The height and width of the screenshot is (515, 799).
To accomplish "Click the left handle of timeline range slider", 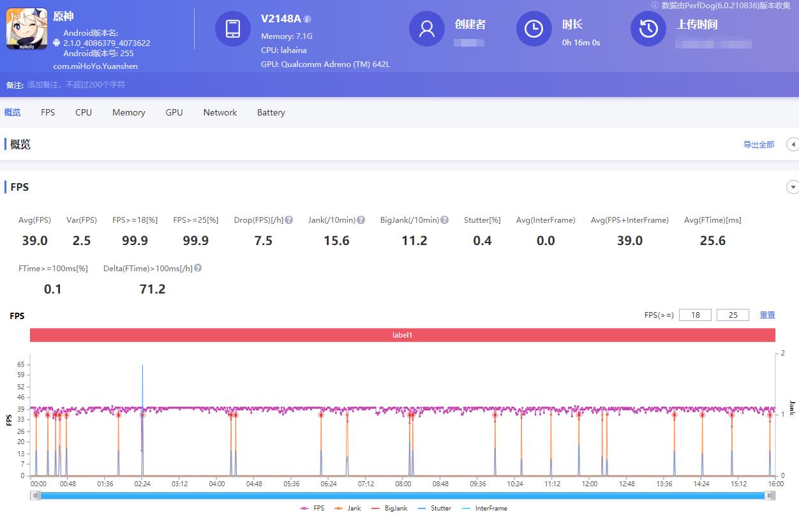I will [x=36, y=495].
